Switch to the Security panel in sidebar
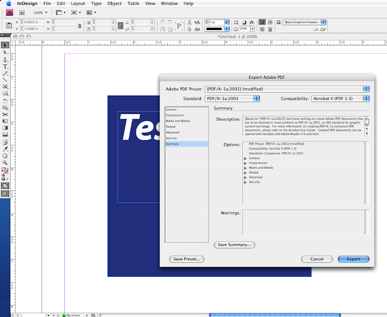Viewport: 387px width, 317px height. pyautogui.click(x=172, y=138)
